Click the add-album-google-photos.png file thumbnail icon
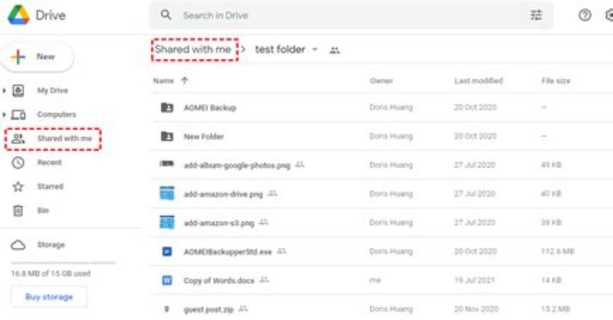The image size is (613, 320). click(x=167, y=165)
